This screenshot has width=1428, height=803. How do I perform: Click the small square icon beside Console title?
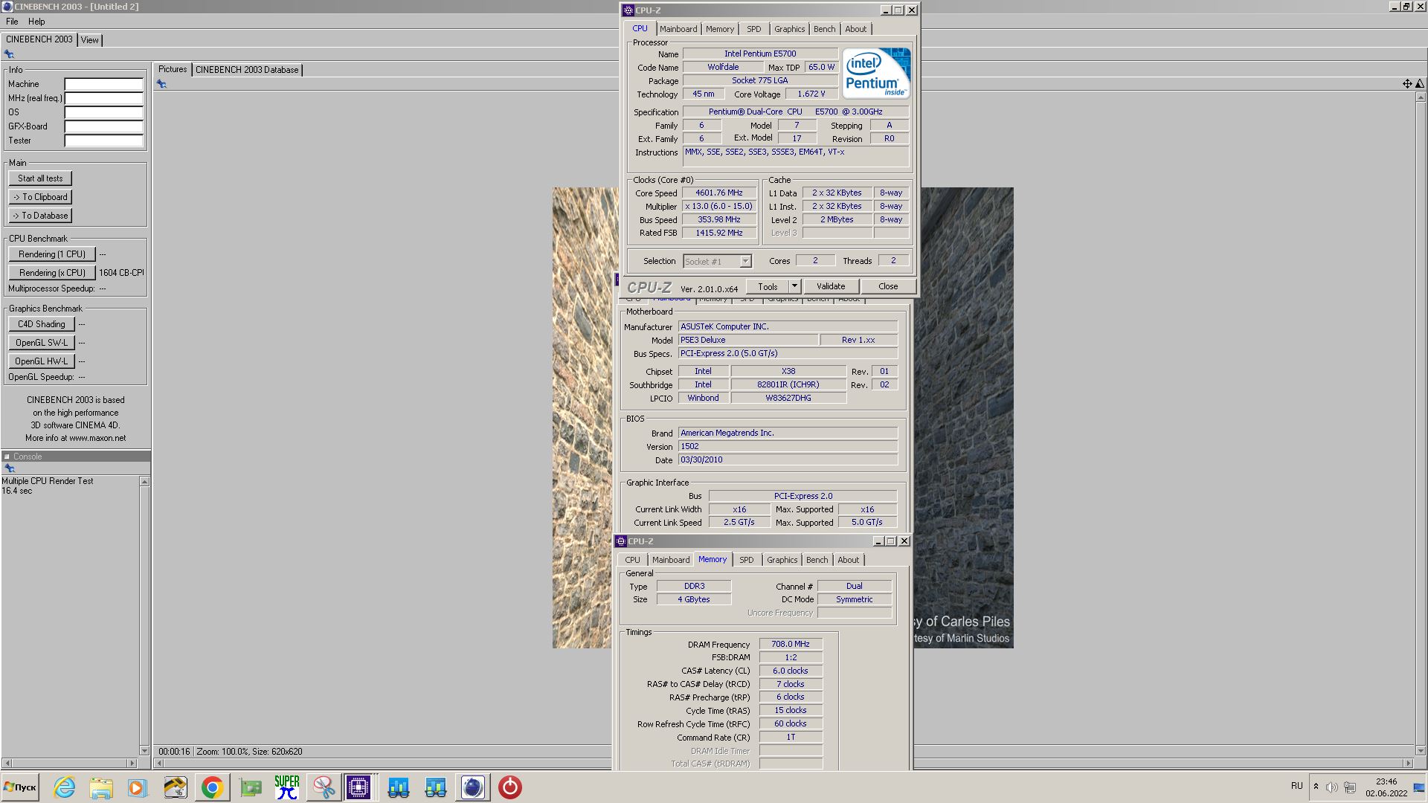[7, 457]
